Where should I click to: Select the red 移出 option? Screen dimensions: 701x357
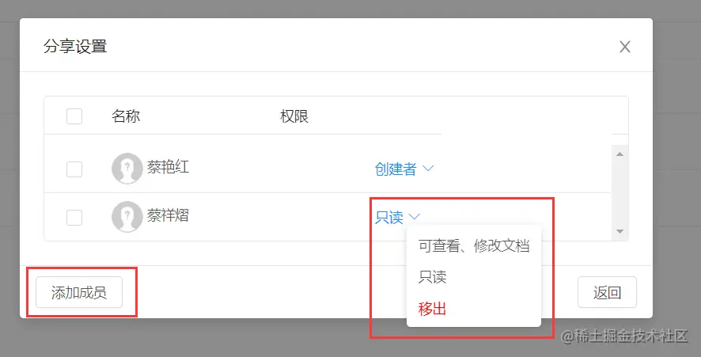coord(432,309)
